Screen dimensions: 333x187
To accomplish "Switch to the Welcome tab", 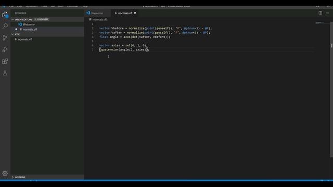I will [97, 13].
